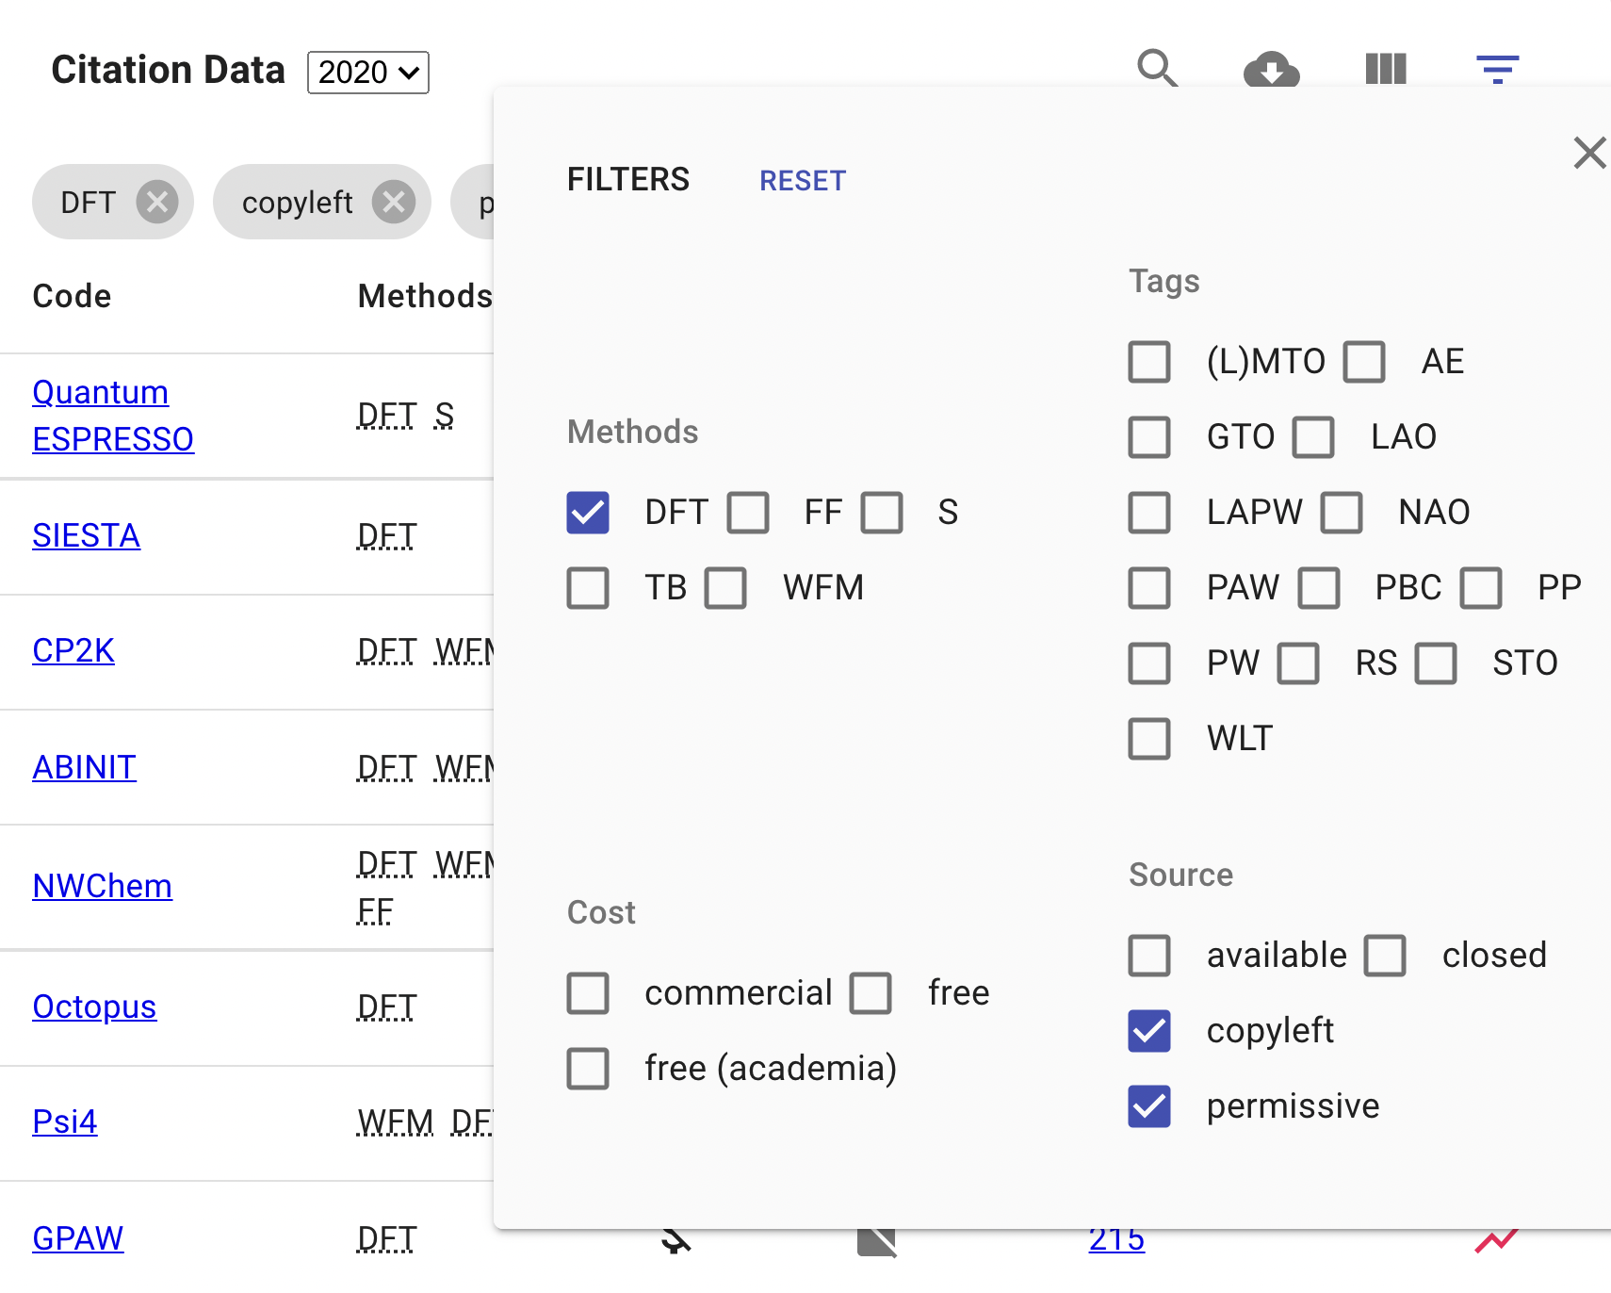The image size is (1611, 1293).
Task: Check the available source checkbox
Action: pyautogui.click(x=1149, y=956)
